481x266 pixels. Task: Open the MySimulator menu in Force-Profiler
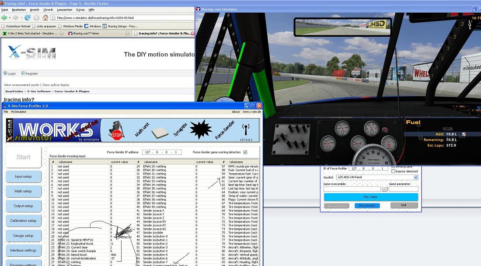pos(19,112)
